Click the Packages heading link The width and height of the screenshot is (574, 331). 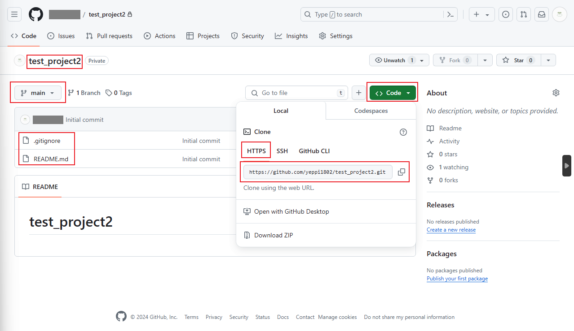pyautogui.click(x=442, y=254)
